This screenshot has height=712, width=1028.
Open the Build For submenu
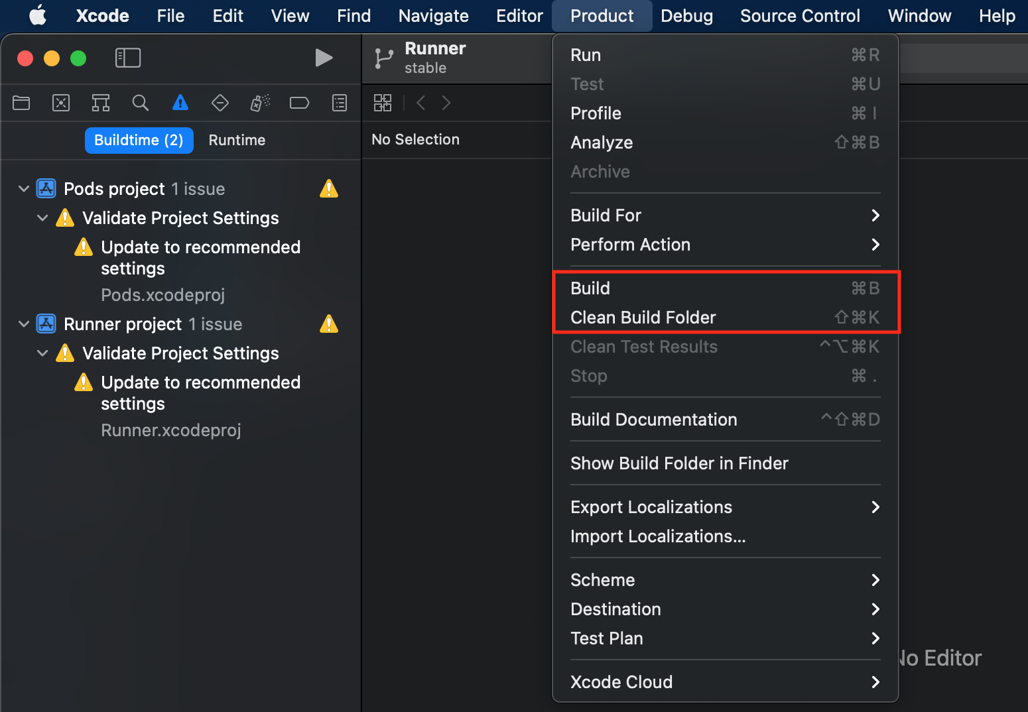click(x=725, y=215)
